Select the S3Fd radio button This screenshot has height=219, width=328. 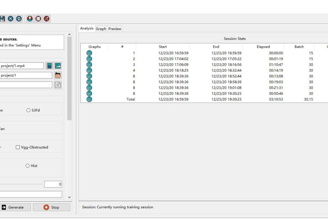29,110
